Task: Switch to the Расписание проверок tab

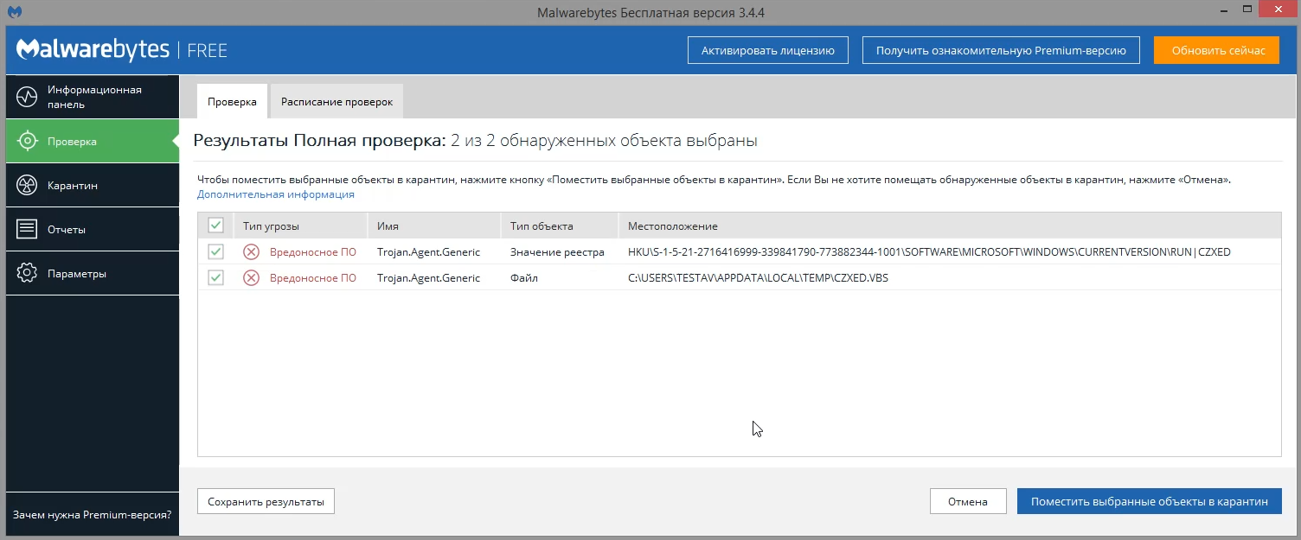Action: (336, 101)
